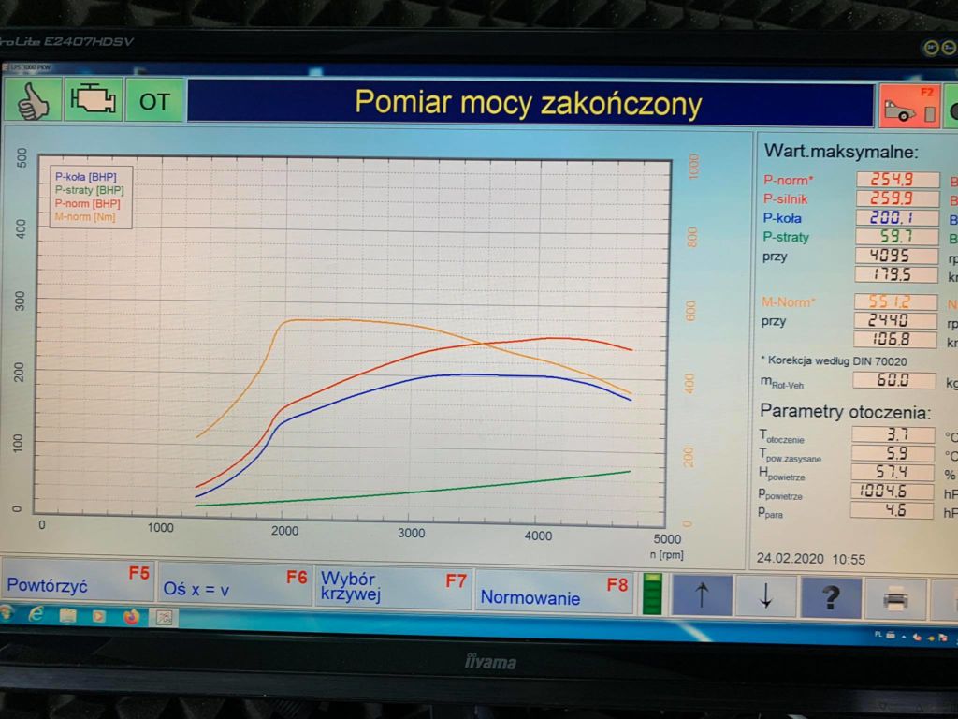The height and width of the screenshot is (719, 958).
Task: Click the Oś x = v F6 button
Action: 235,583
